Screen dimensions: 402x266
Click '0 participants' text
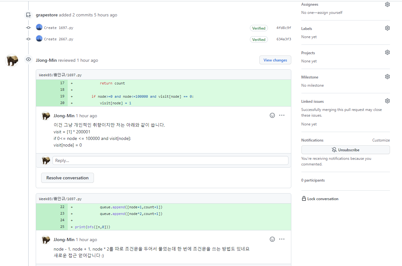[x=313, y=180]
